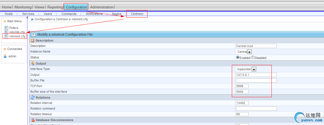Open ndomod.cfg in the Main Menu
Image resolution: width=324 pixels, height=125 pixels.
tap(17, 36)
